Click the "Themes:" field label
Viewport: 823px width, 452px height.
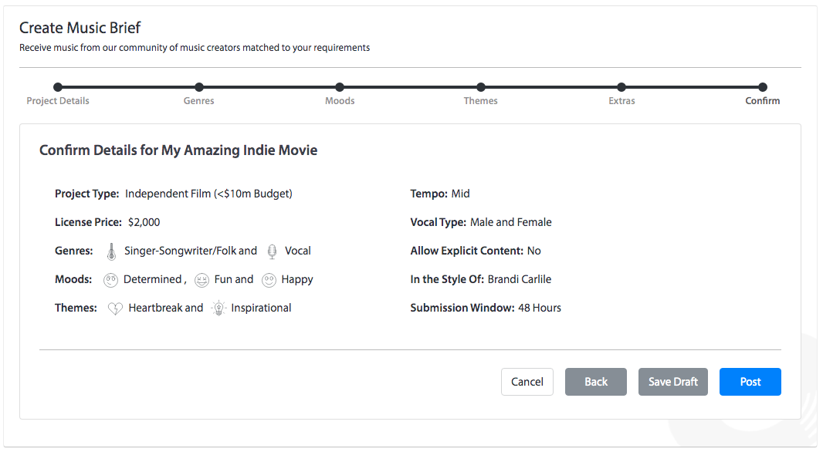pyautogui.click(x=76, y=308)
